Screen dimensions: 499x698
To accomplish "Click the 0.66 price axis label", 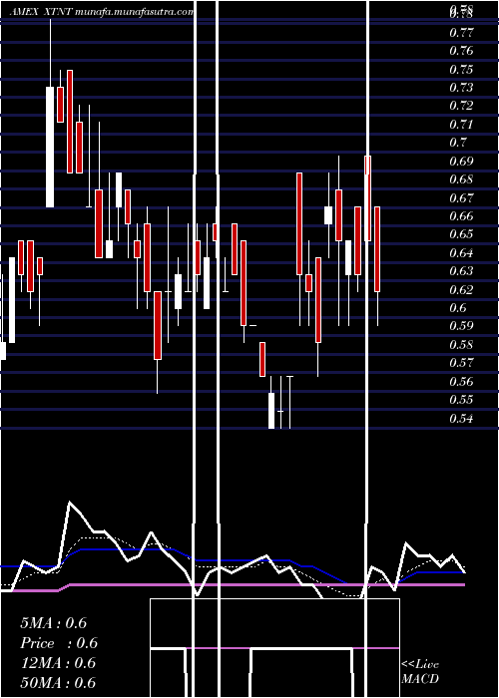I will pos(461,216).
